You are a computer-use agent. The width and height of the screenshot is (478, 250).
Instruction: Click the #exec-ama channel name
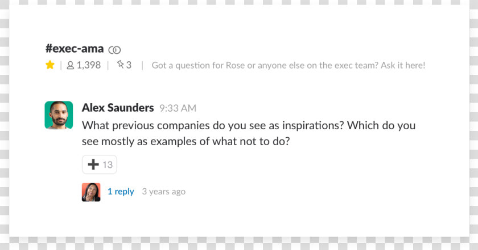75,48
